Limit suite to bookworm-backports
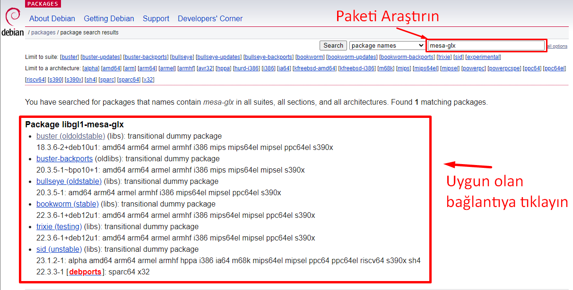 point(407,57)
